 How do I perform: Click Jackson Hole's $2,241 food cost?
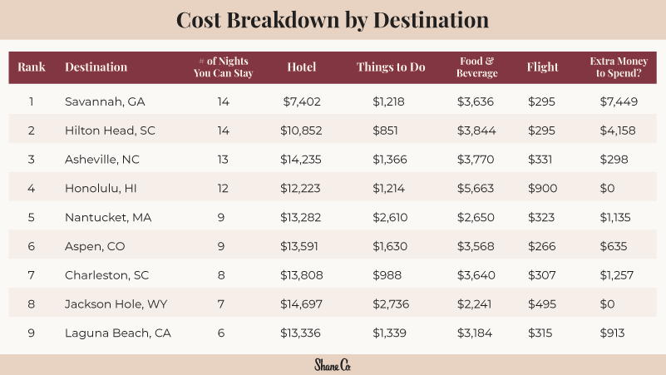tap(476, 304)
